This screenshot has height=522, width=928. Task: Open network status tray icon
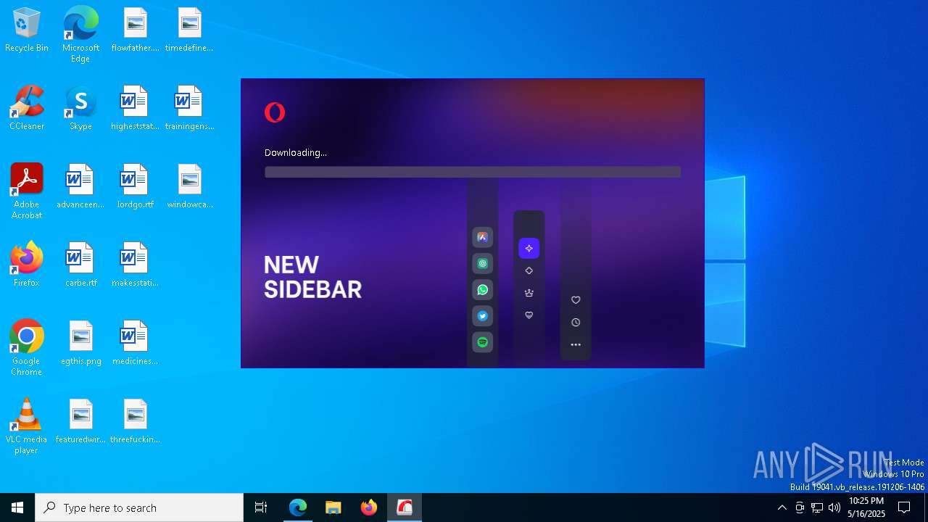(817, 507)
